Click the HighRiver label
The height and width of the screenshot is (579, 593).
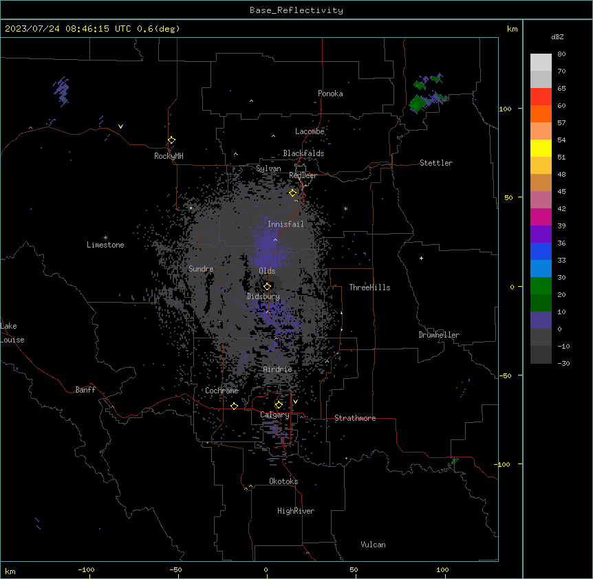coord(296,511)
